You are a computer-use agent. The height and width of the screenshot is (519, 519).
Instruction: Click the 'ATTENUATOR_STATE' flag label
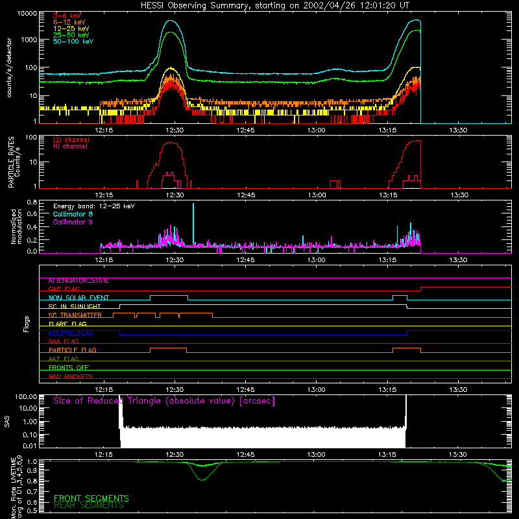coord(78,281)
